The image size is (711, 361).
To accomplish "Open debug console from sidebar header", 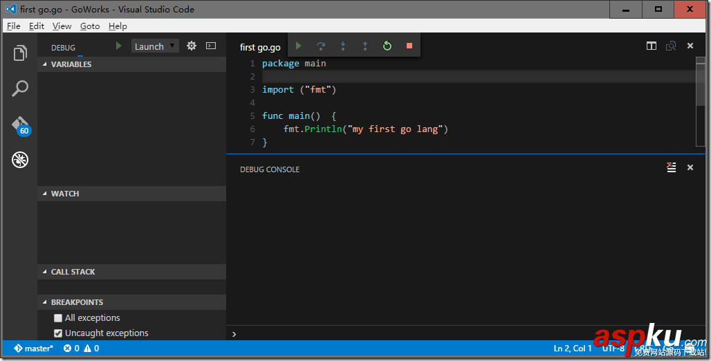I will (x=211, y=46).
